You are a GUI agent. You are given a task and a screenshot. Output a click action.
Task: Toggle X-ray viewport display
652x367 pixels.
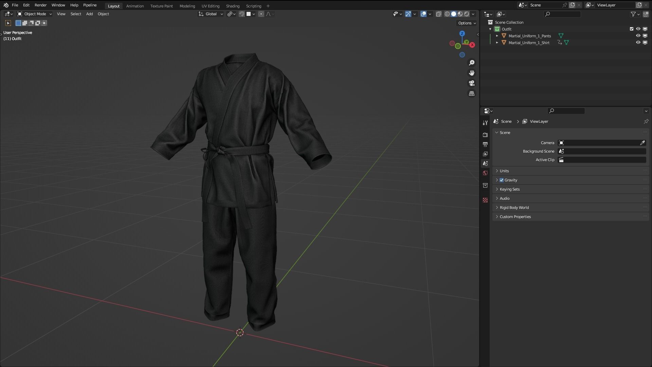point(438,14)
